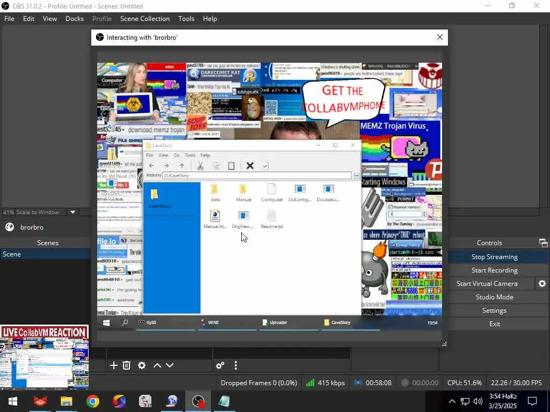550x412 pixels.
Task: Click the Properties checkmark icon in CaveStory toolbar
Action: (x=265, y=166)
